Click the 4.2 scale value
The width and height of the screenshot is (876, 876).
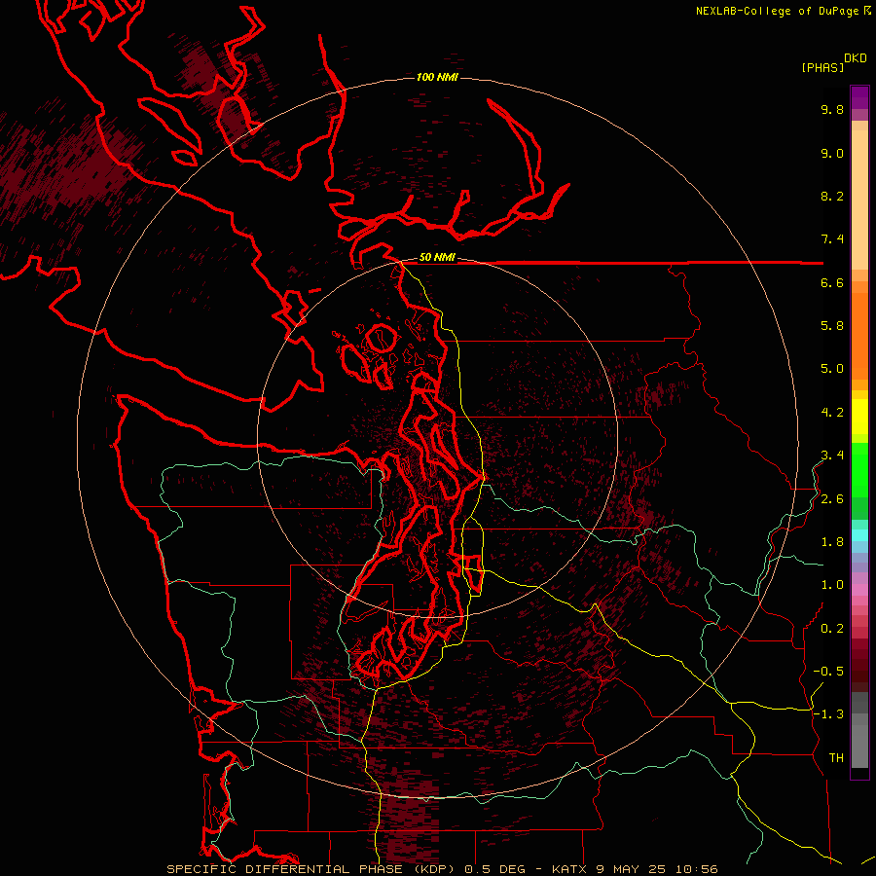(x=832, y=413)
